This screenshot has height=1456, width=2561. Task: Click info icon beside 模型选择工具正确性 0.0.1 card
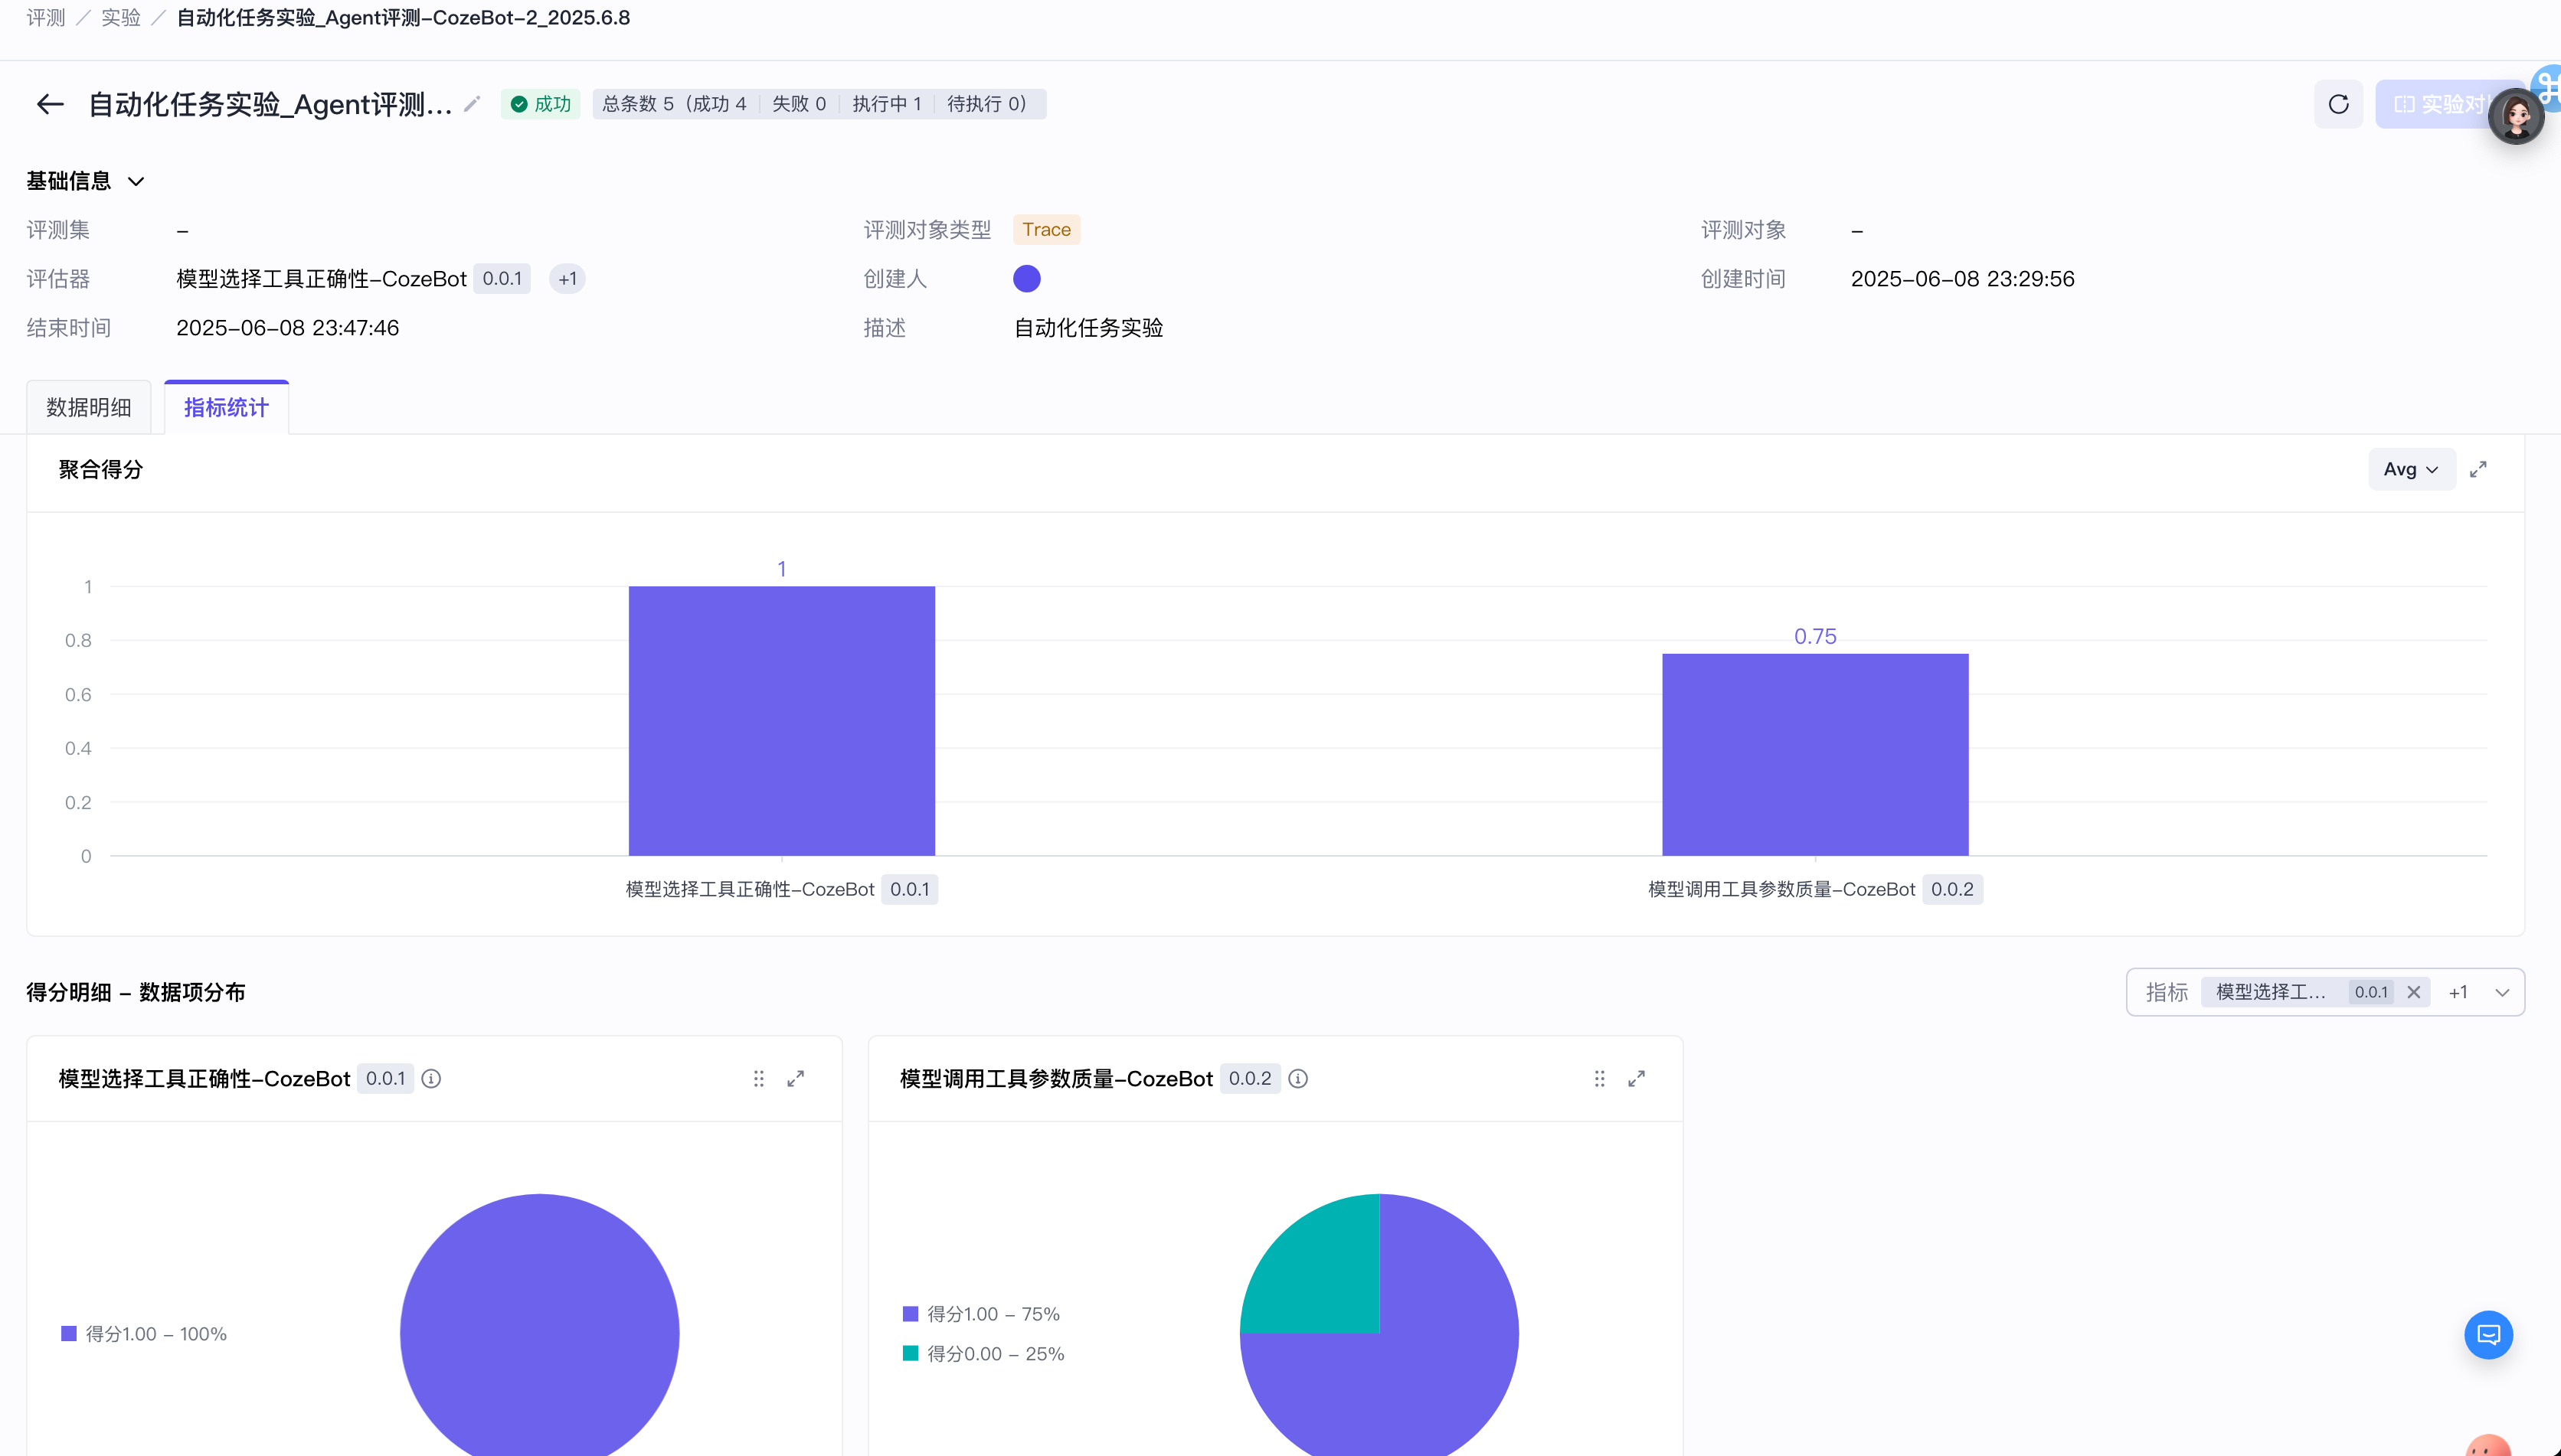click(x=431, y=1078)
